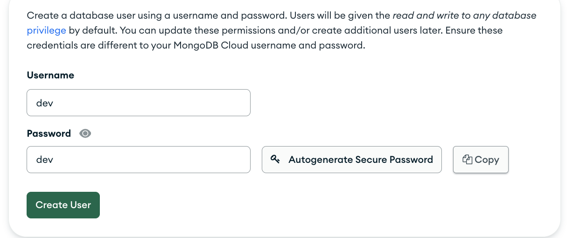The image size is (573, 238).
Task: Submit the form with Create User
Action: click(63, 205)
